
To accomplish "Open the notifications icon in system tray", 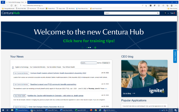I will pos(176,110).
